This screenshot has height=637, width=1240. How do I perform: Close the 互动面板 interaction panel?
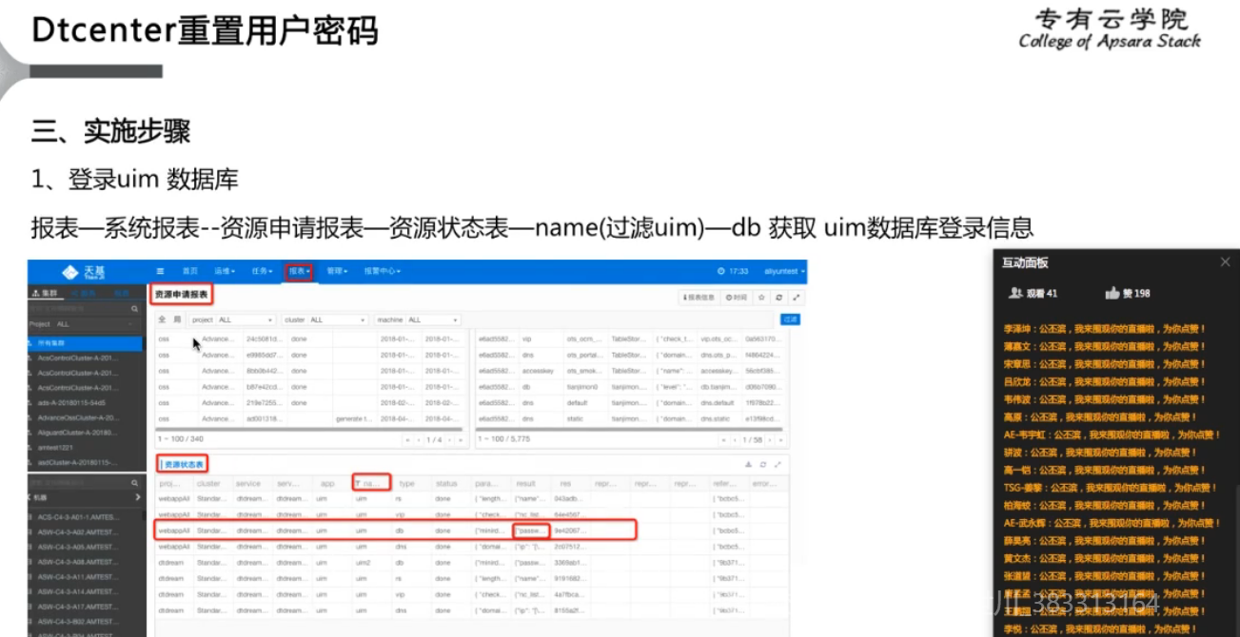click(x=1225, y=262)
